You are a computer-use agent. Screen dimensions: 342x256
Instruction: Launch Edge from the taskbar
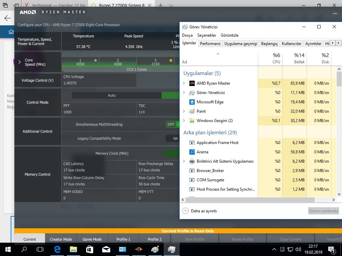coord(57,249)
